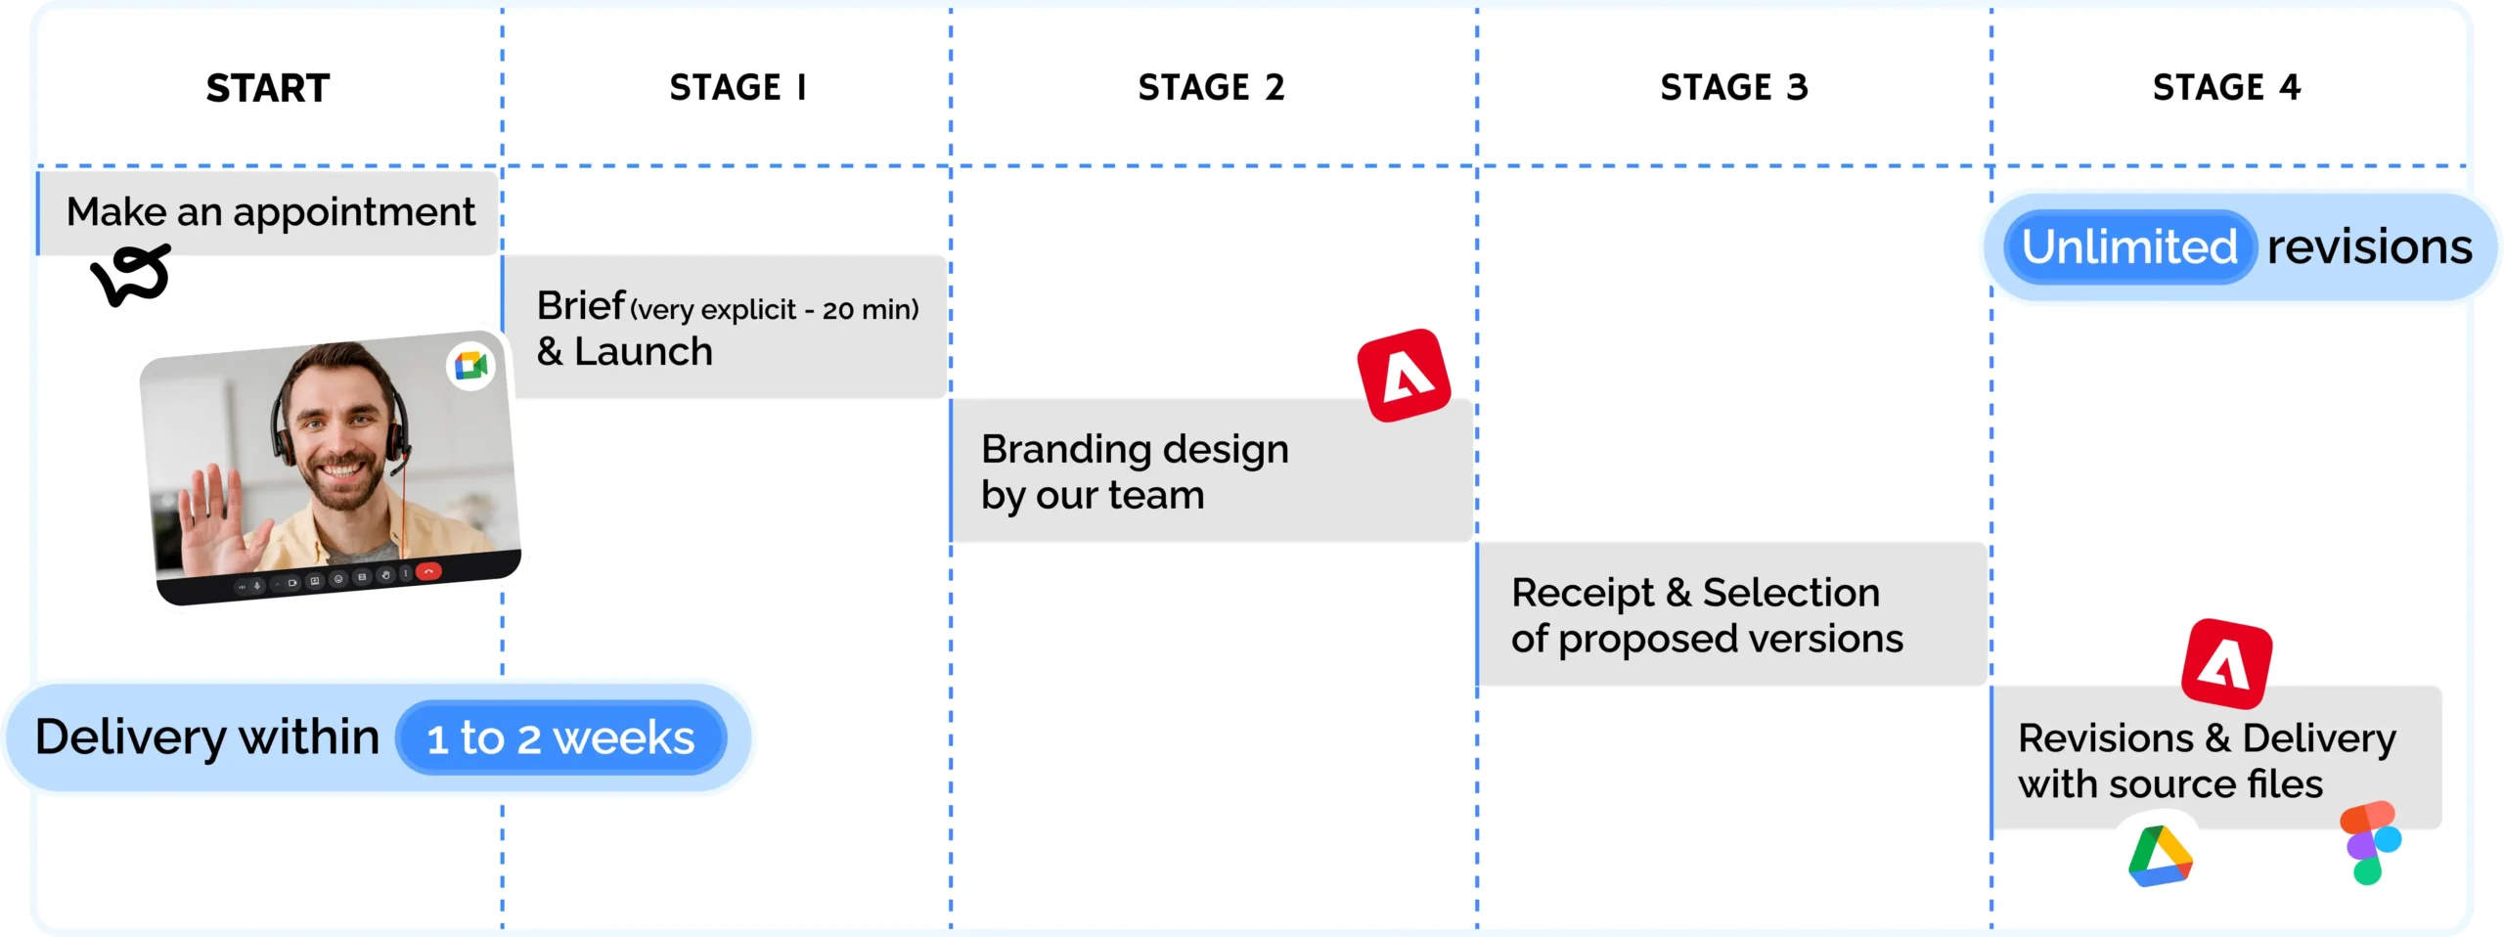Click the blue Unlimited pill label

2129,246
